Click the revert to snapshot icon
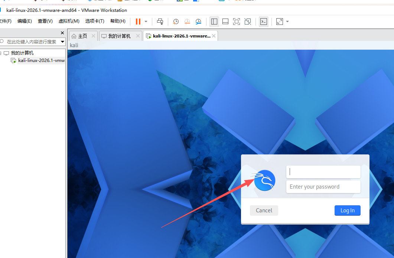The height and width of the screenshot is (258, 394). [187, 22]
